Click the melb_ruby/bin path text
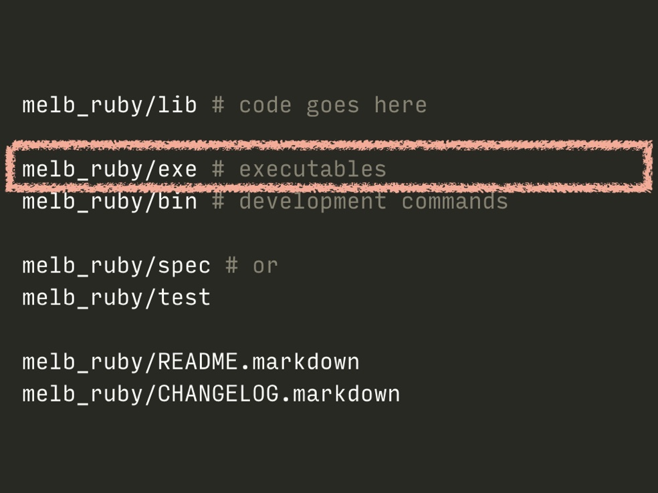The height and width of the screenshot is (493, 658). (110, 202)
